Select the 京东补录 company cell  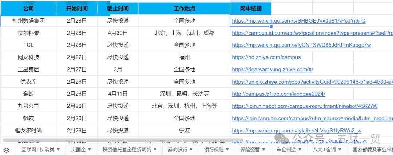point(28,33)
